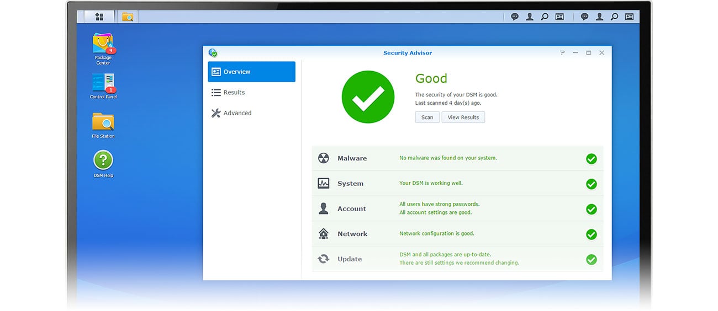Click the help question mark in Security Advisor

coord(562,53)
